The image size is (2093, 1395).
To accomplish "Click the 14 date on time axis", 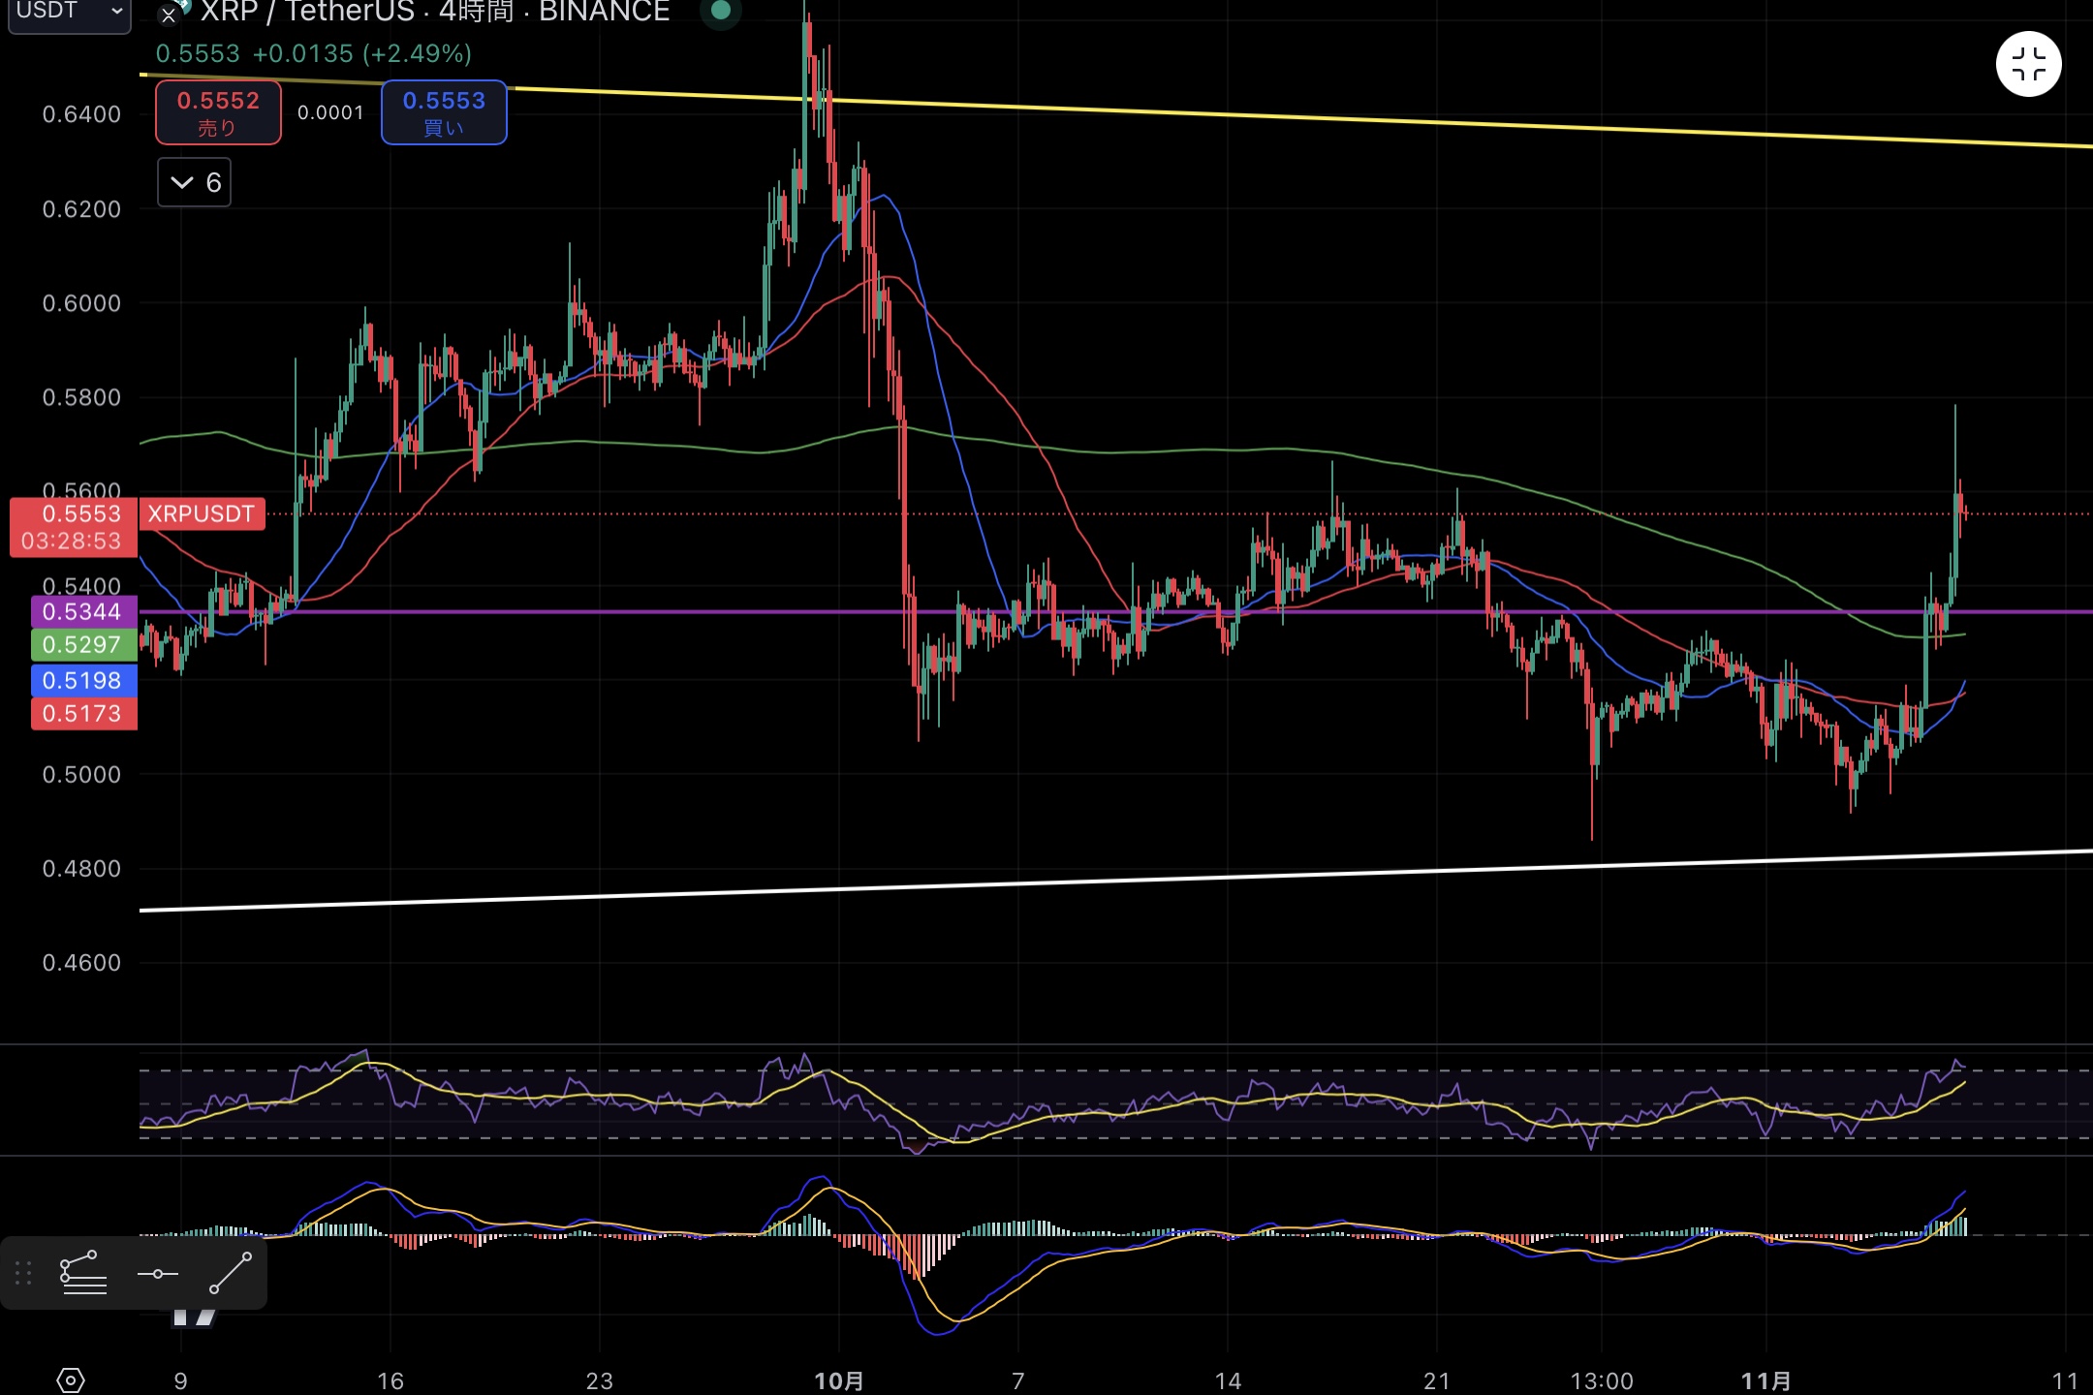I will [x=1228, y=1380].
